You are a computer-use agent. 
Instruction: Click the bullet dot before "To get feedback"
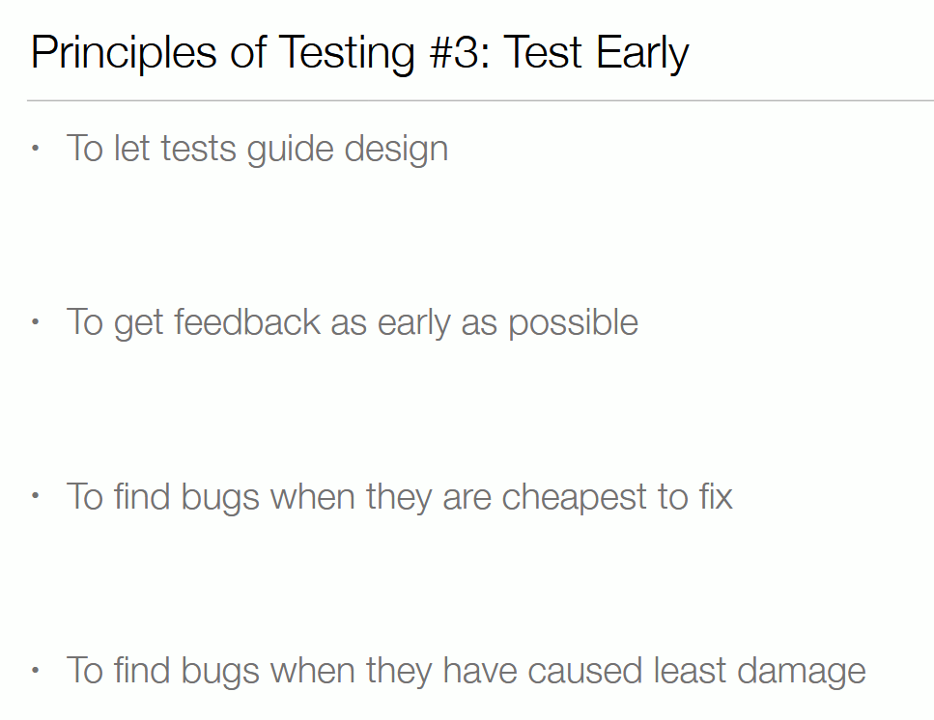[x=35, y=322]
